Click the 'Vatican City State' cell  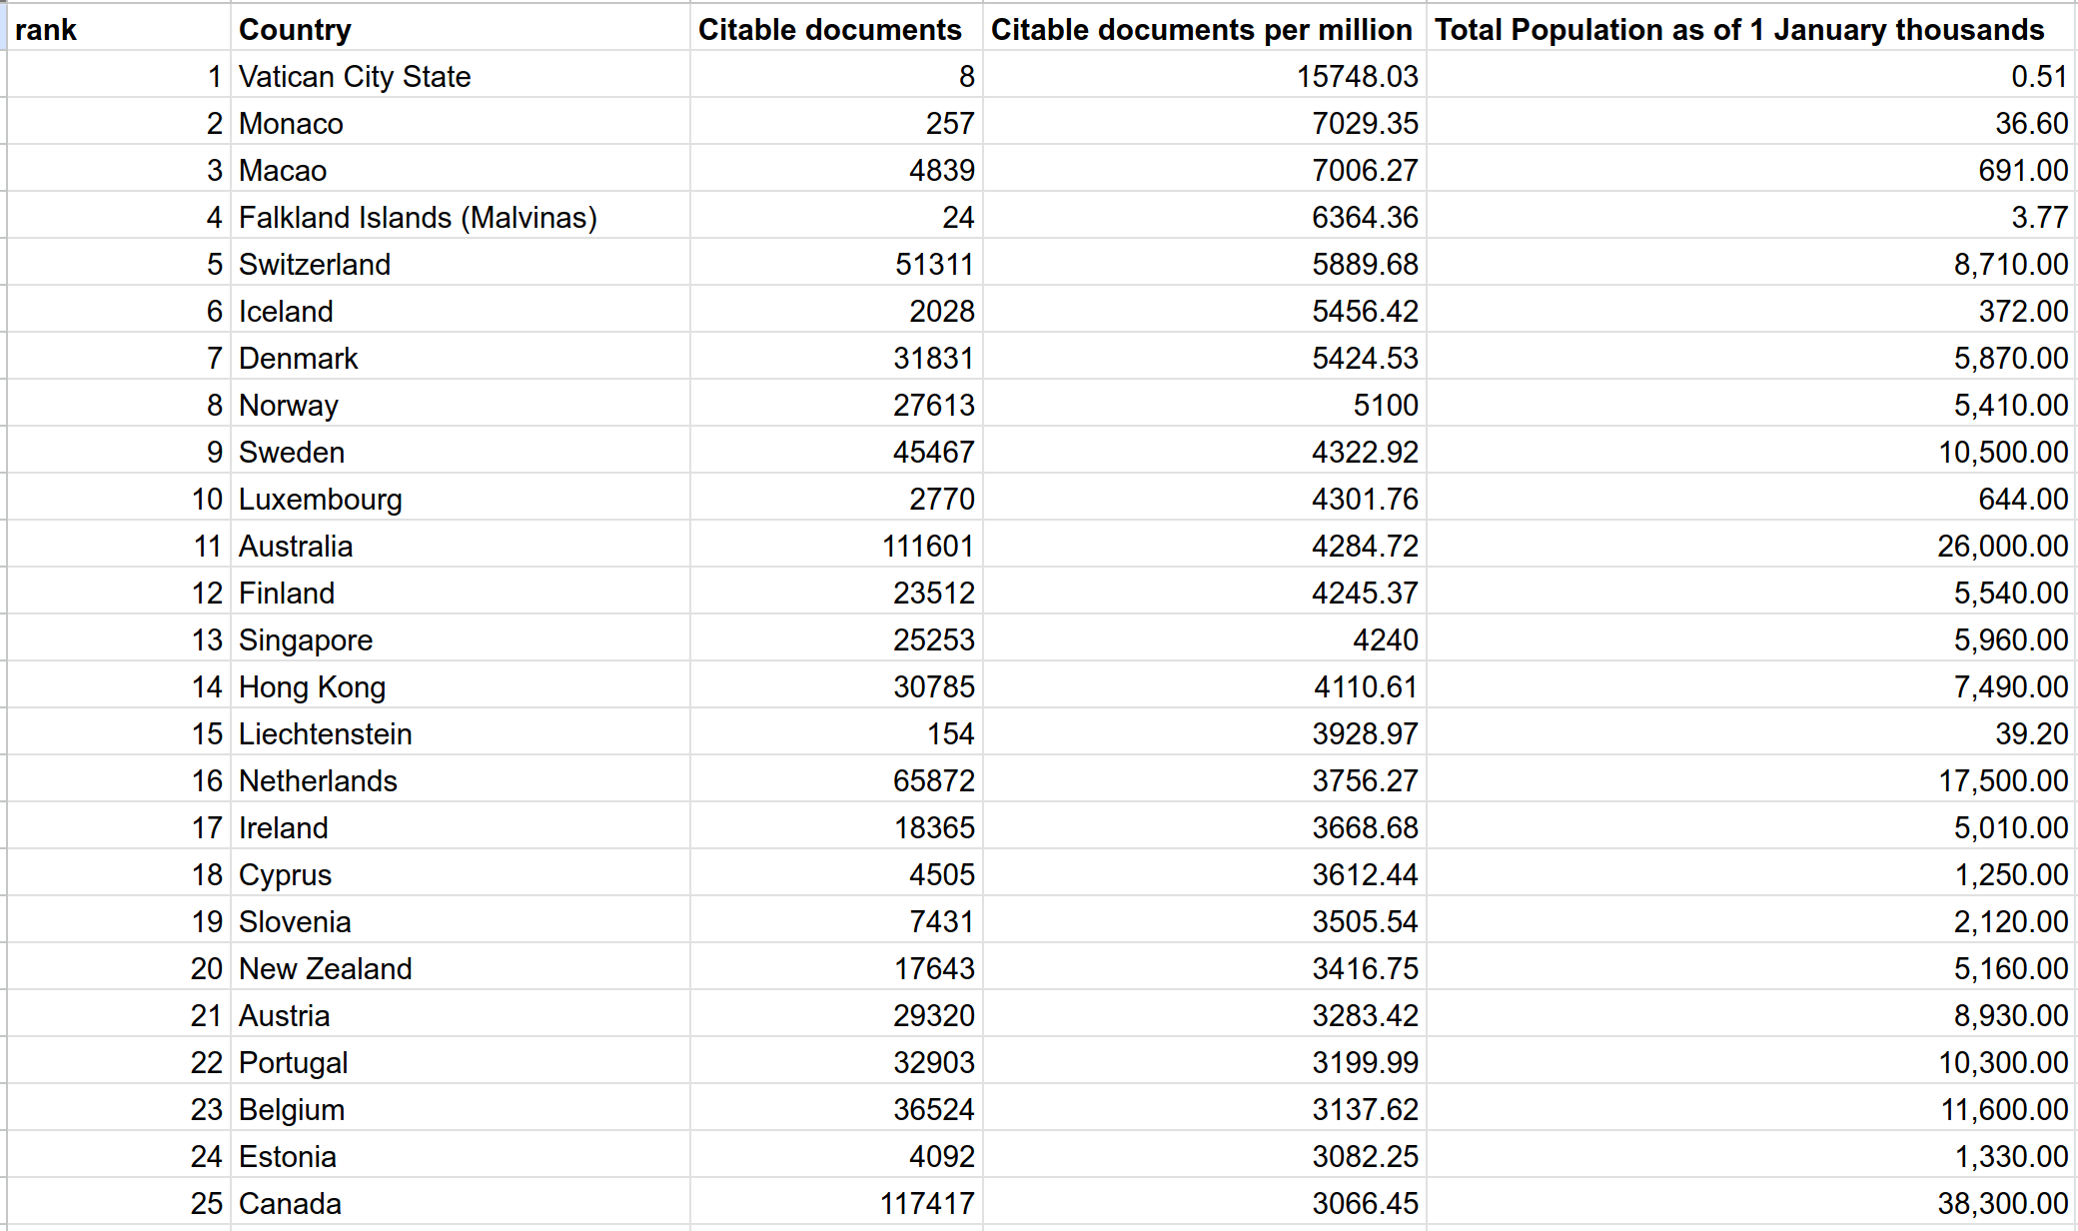click(460, 75)
